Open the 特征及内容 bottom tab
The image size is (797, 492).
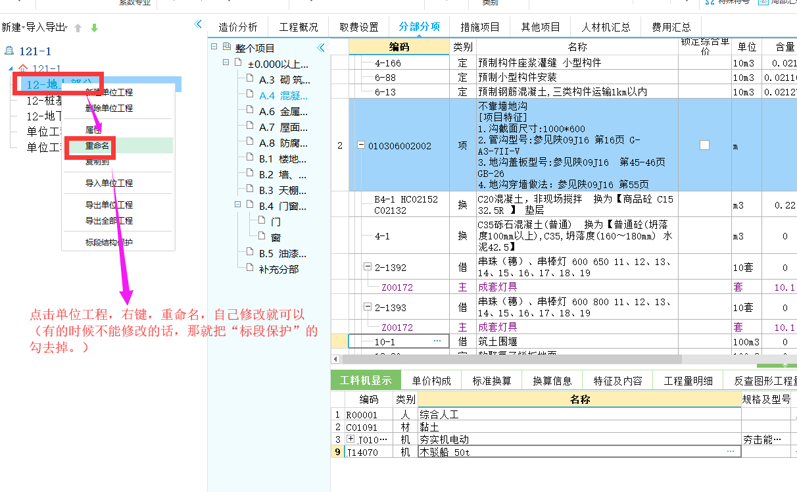(x=617, y=380)
